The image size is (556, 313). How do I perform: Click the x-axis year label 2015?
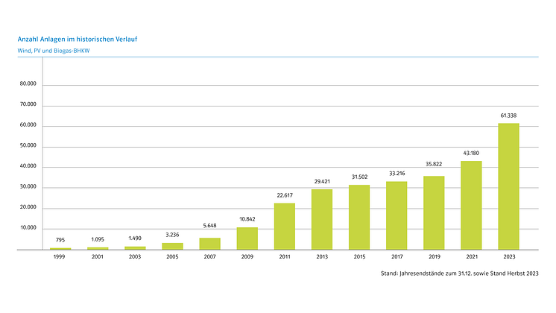point(359,256)
